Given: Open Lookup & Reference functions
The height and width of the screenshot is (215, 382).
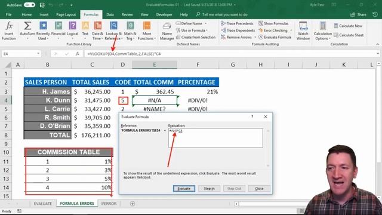Looking at the screenshot, I should tap(113, 30).
